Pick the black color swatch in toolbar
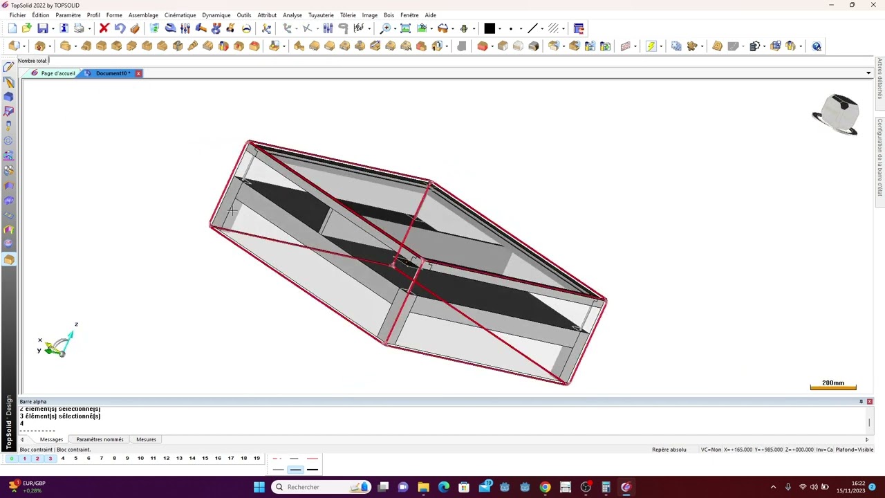 tap(490, 28)
